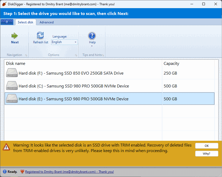Open Help via the blue question mark icon

(x=92, y=36)
